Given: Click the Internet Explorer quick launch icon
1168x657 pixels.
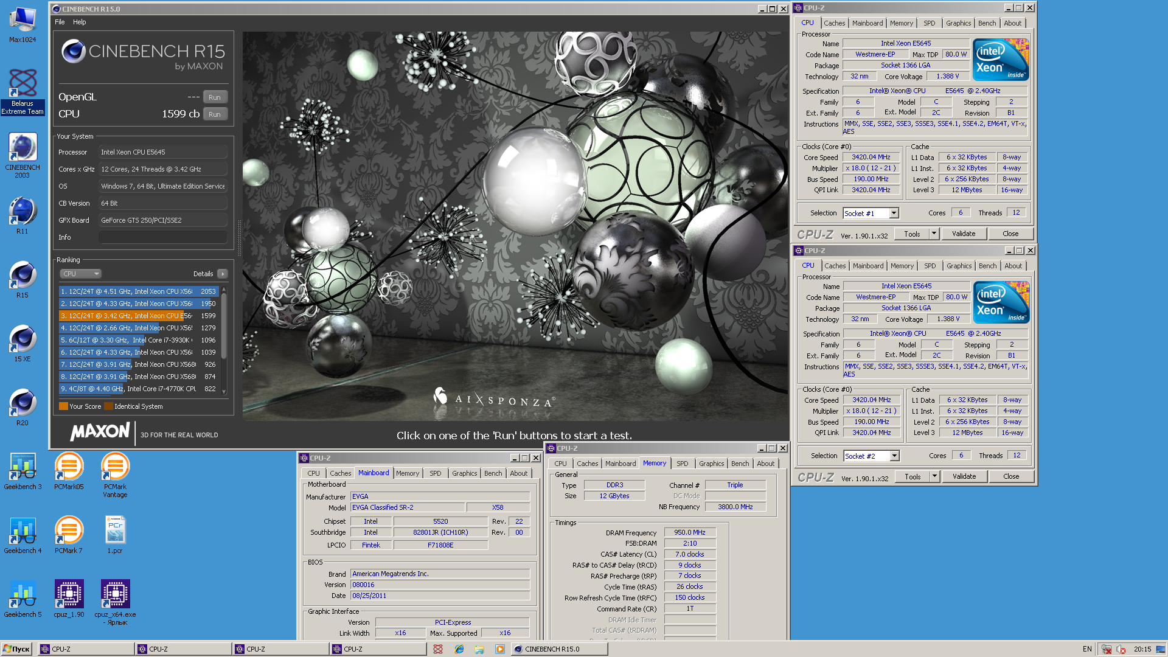Looking at the screenshot, I should click(459, 649).
